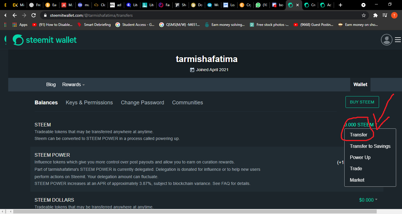
Task: Open the Change Password tab
Action: [x=142, y=103]
